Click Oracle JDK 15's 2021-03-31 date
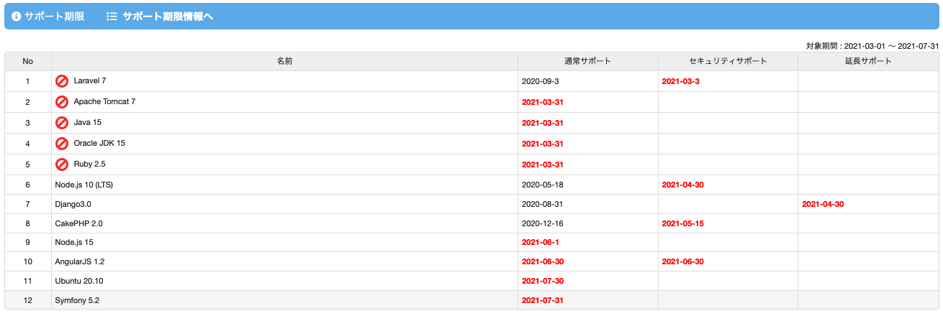This screenshot has width=943, height=316. tap(542, 144)
